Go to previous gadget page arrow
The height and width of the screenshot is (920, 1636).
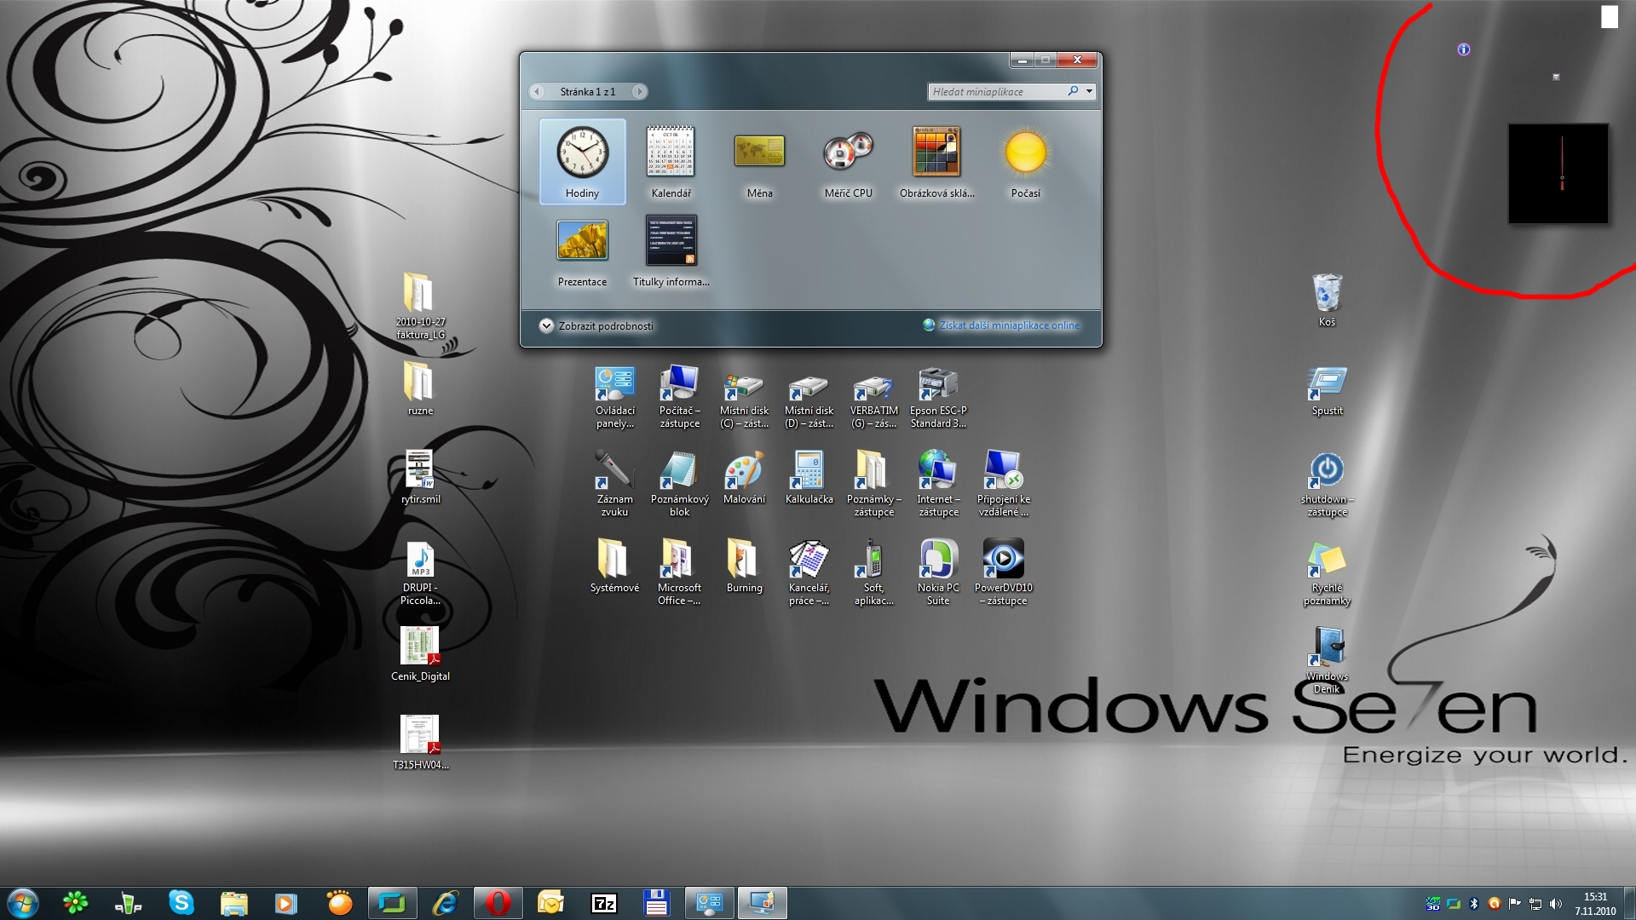pos(537,91)
